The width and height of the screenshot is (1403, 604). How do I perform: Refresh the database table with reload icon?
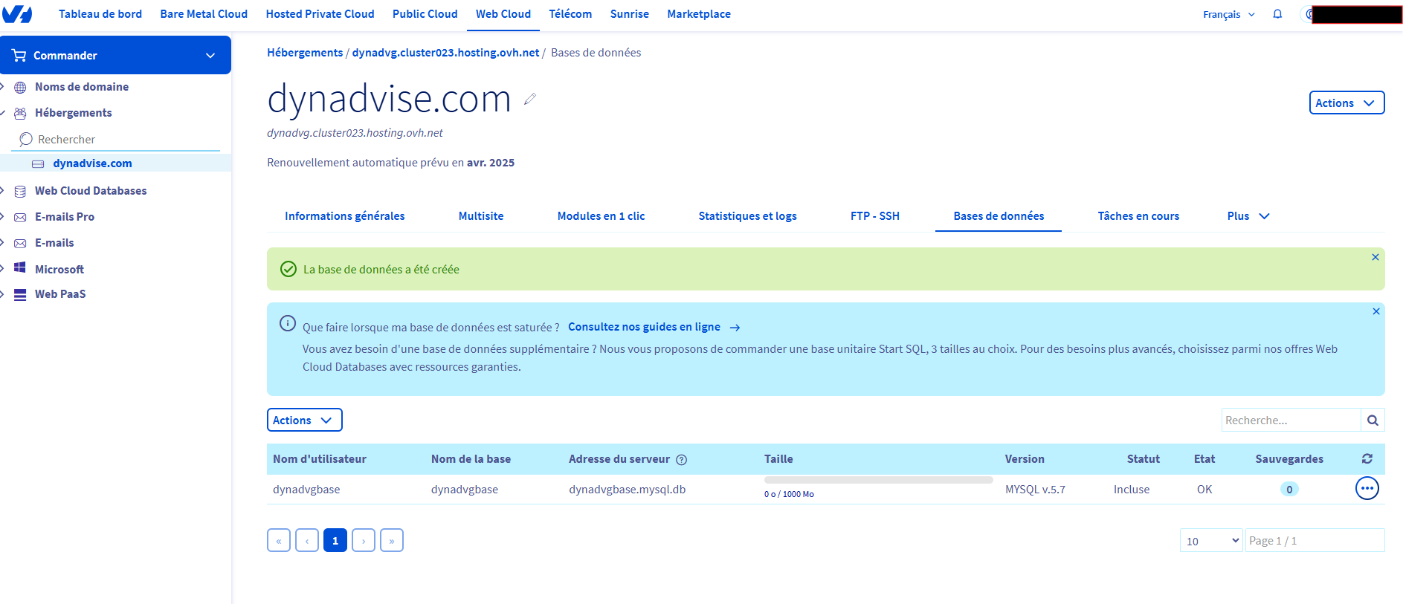[x=1367, y=459]
